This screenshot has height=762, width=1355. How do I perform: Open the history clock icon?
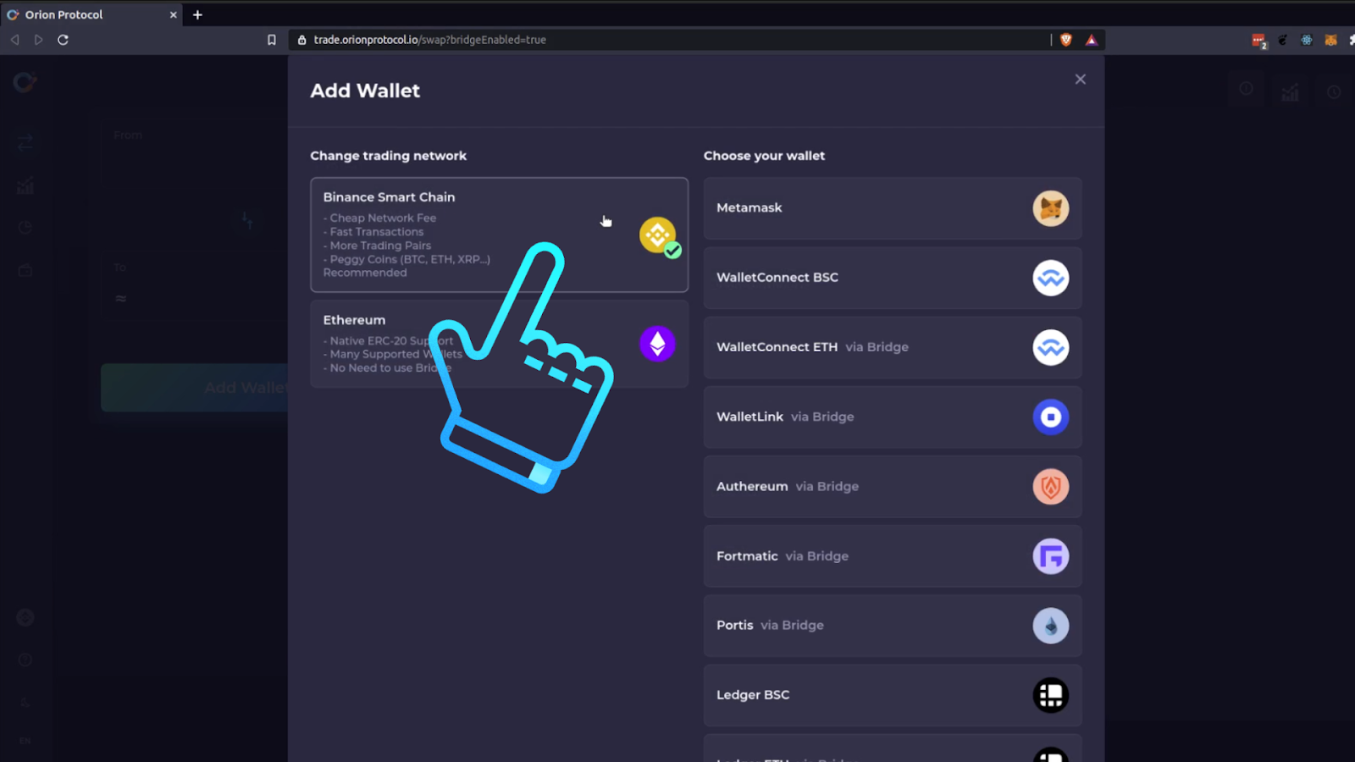pos(1334,91)
